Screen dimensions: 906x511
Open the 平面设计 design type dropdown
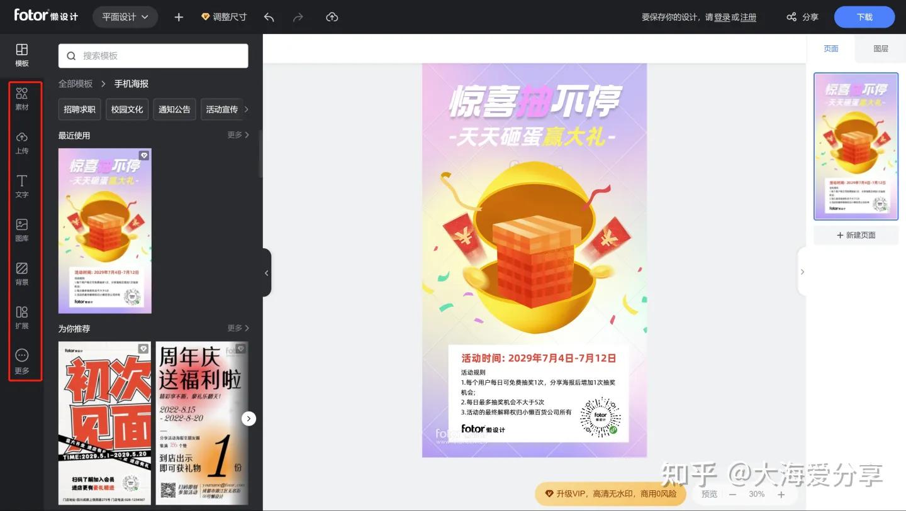pos(125,17)
